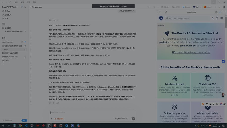Click the Submit breadcrumb link
Viewport: 227px width, 128px height.
[x=161, y=26]
